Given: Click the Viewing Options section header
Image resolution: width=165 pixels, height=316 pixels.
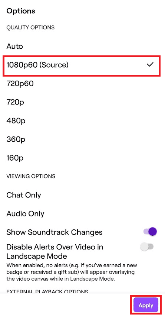Looking at the screenshot, I should (31, 176).
